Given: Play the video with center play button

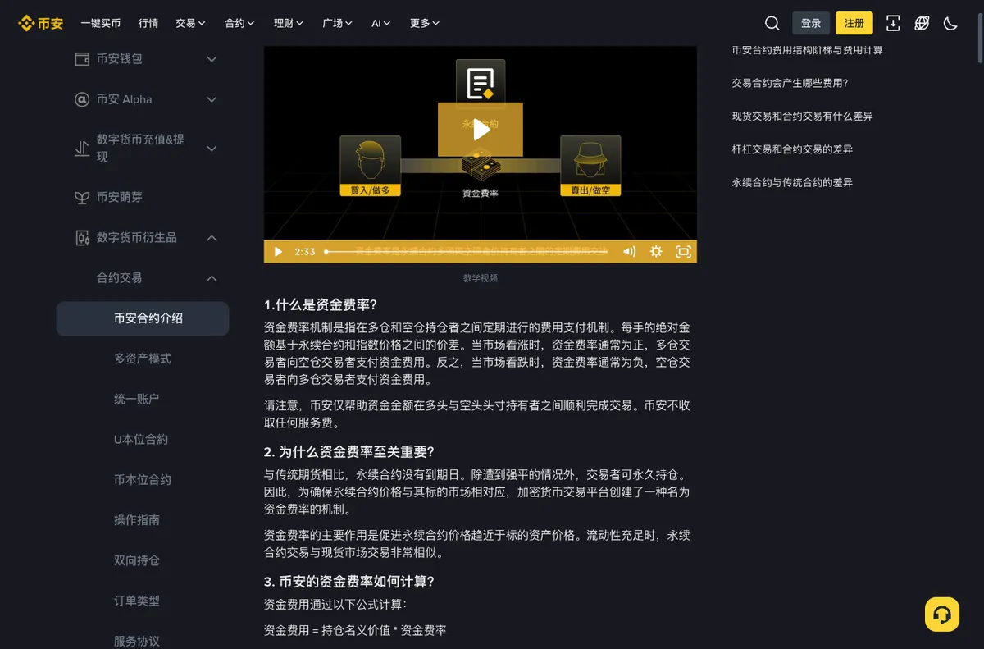Looking at the screenshot, I should (x=481, y=130).
